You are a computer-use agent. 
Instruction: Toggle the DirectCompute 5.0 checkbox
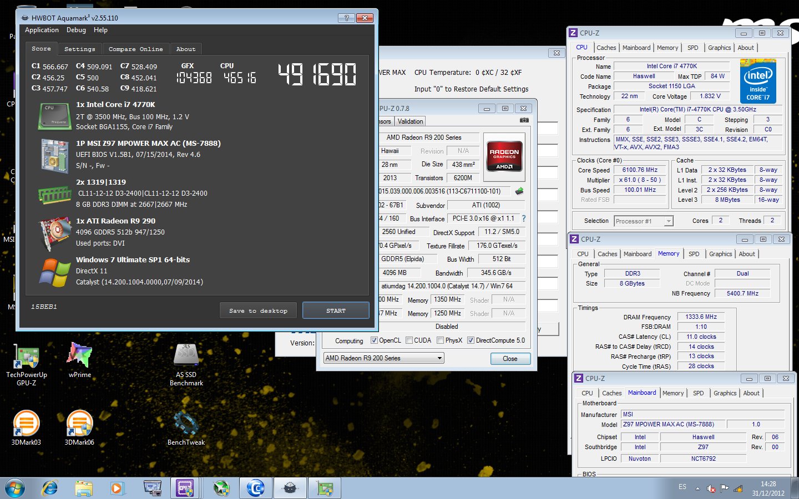pos(471,340)
